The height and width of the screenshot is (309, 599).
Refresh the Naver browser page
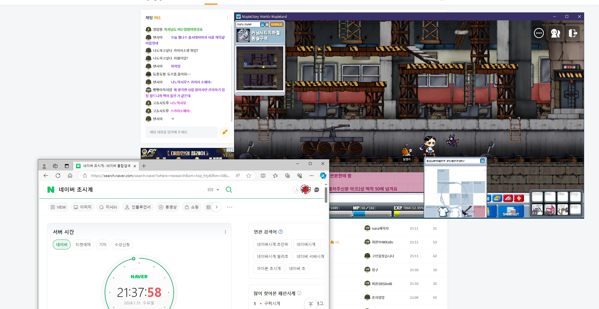coord(58,176)
